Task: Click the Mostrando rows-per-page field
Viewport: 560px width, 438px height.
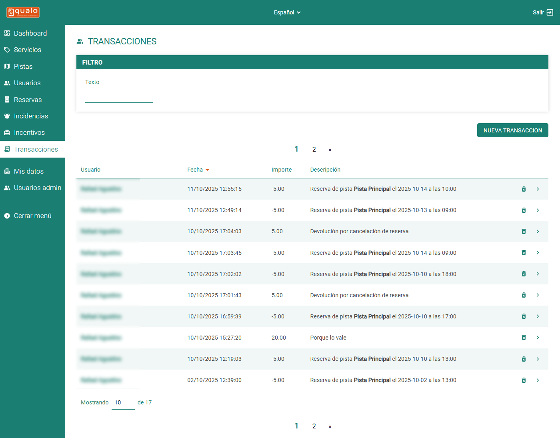Action: point(123,403)
